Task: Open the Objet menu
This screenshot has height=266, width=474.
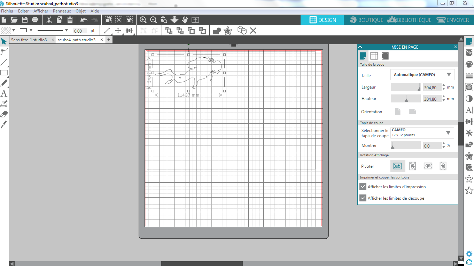Action: tap(80, 11)
